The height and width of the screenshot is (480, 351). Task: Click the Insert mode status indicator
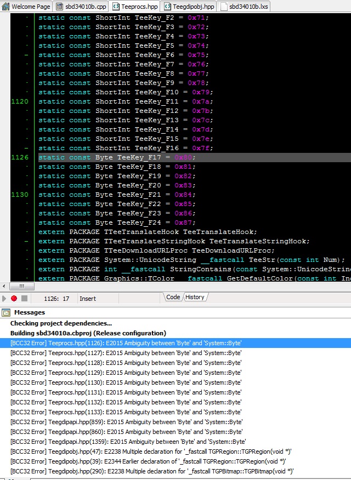(88, 298)
